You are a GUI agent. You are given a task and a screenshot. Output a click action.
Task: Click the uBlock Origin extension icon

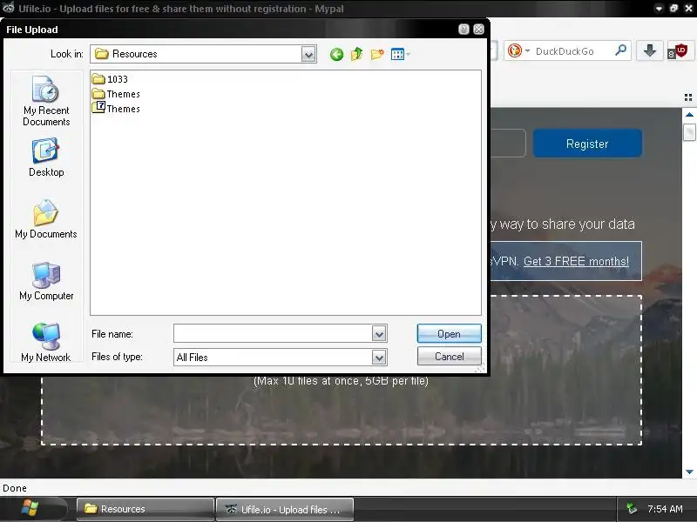coord(678,51)
